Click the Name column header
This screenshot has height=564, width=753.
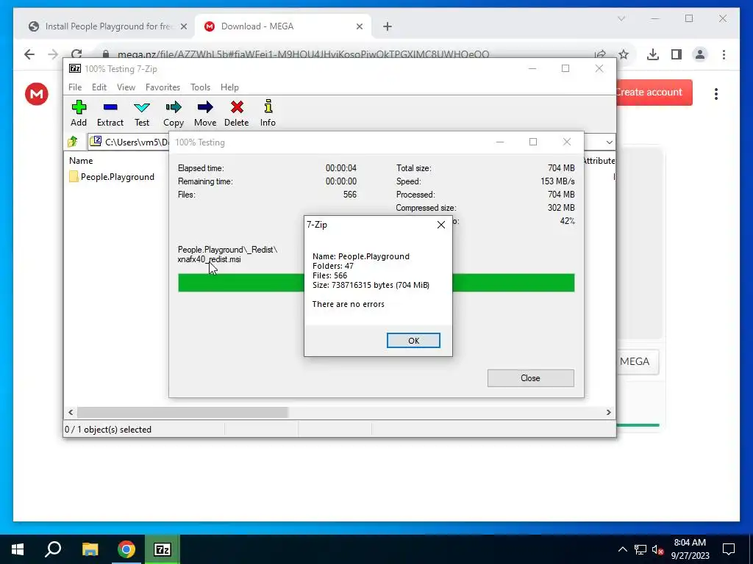[x=81, y=161]
